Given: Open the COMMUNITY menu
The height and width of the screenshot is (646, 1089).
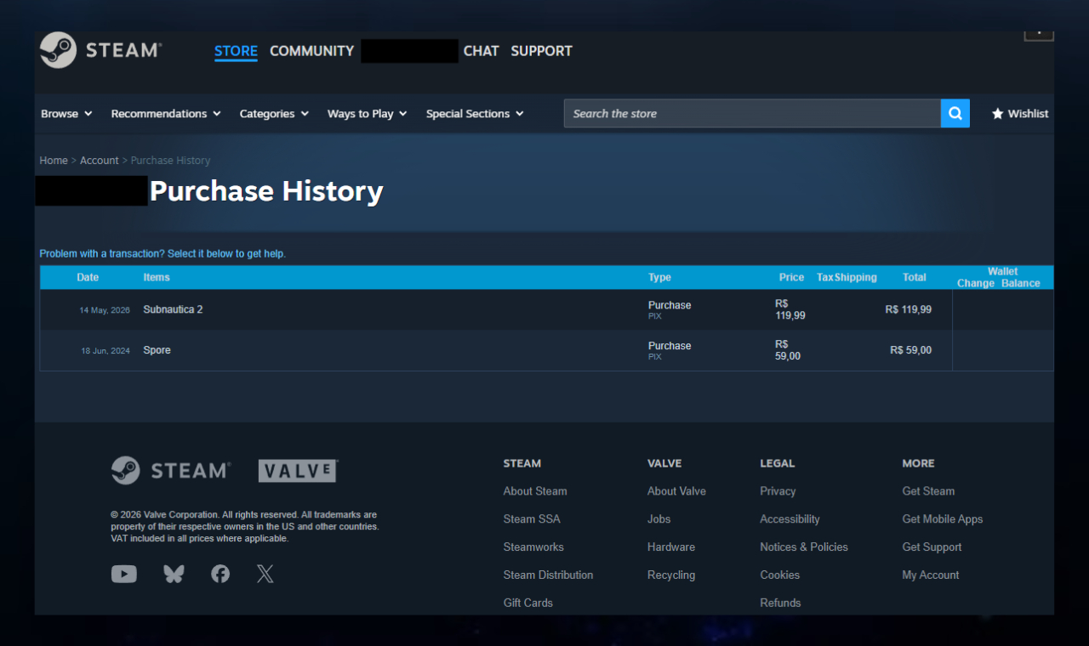Looking at the screenshot, I should tap(311, 51).
